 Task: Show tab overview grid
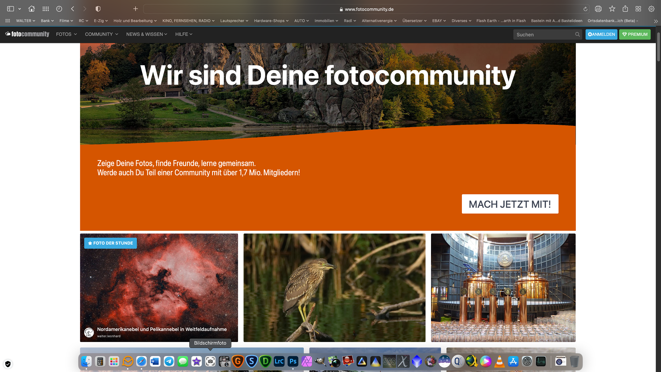(x=638, y=9)
